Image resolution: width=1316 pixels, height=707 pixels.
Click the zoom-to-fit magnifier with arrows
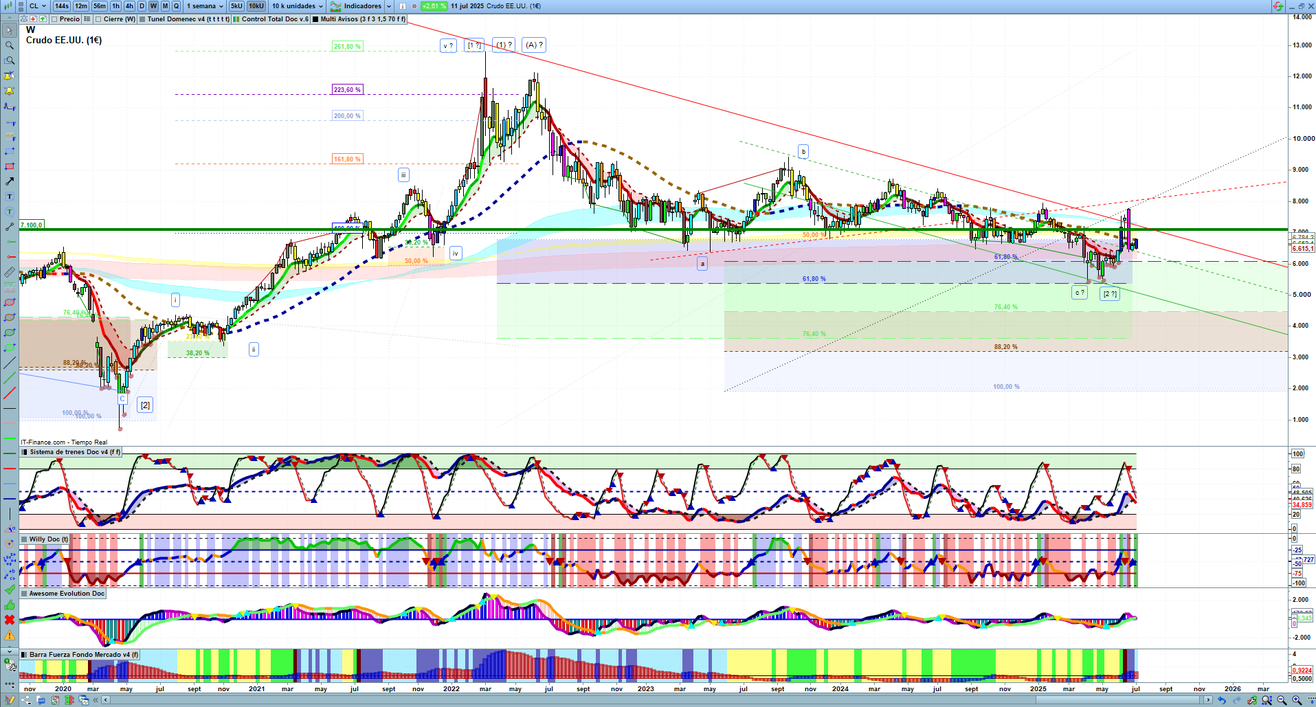(1267, 700)
